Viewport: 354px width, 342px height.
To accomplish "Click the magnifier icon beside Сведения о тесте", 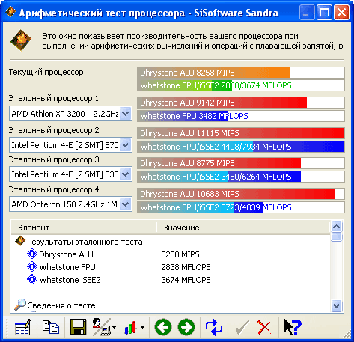I will 20,305.
